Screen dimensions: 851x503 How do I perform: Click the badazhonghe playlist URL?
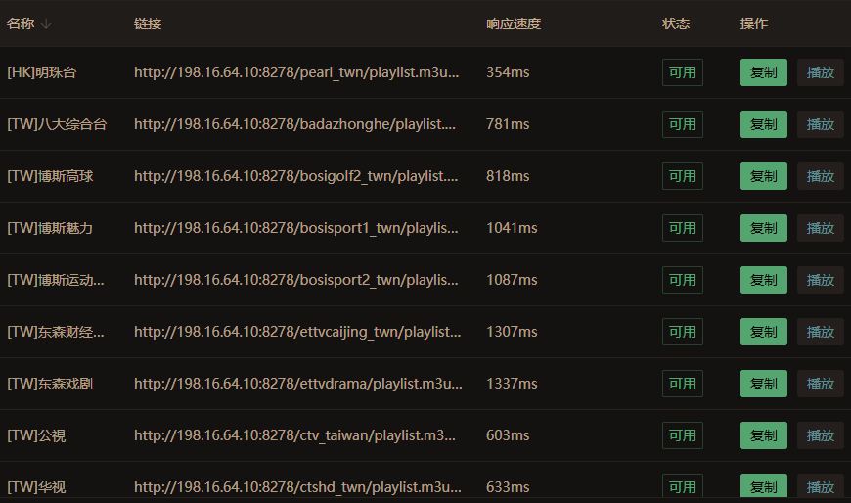(294, 124)
